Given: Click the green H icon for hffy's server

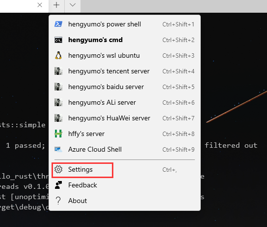Looking at the screenshot, I should (x=58, y=134).
